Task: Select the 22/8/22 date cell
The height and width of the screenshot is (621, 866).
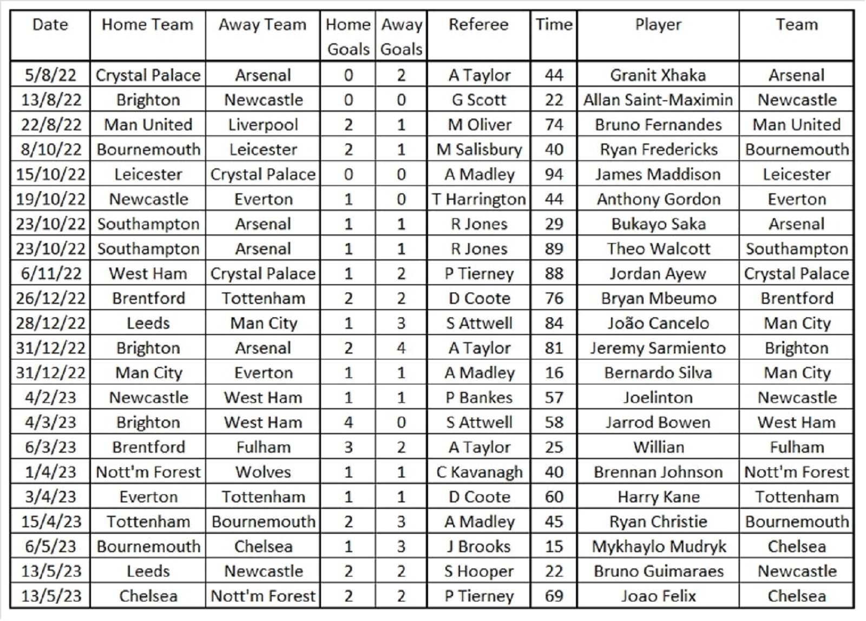Action: point(50,125)
